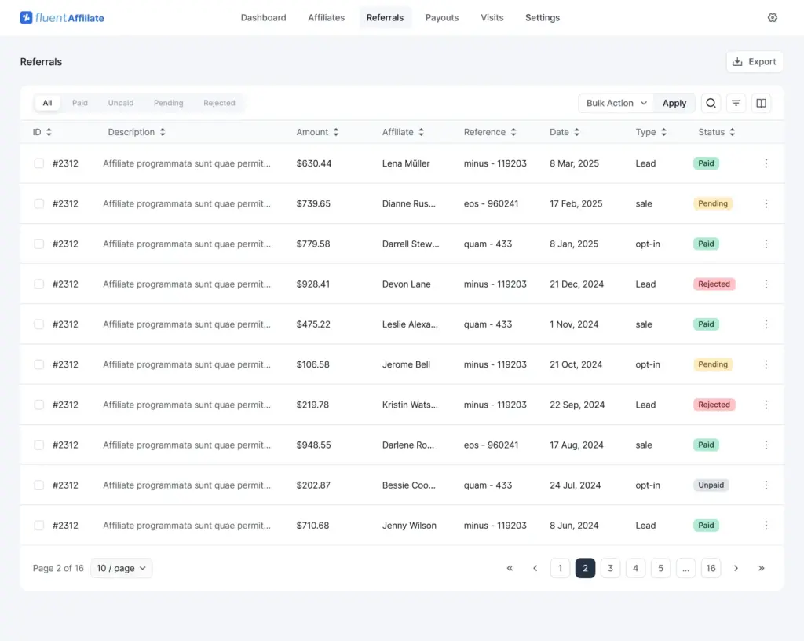The height and width of the screenshot is (641, 804).
Task: Click the Export button
Action: click(755, 61)
